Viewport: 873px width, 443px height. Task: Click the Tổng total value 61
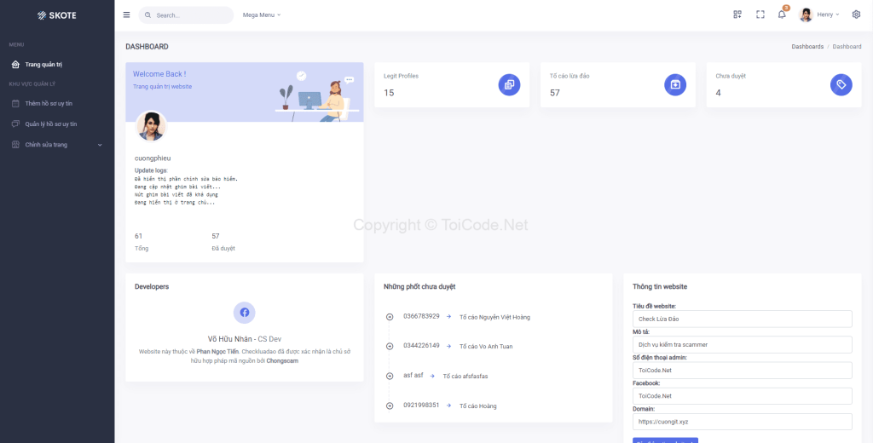[139, 236]
